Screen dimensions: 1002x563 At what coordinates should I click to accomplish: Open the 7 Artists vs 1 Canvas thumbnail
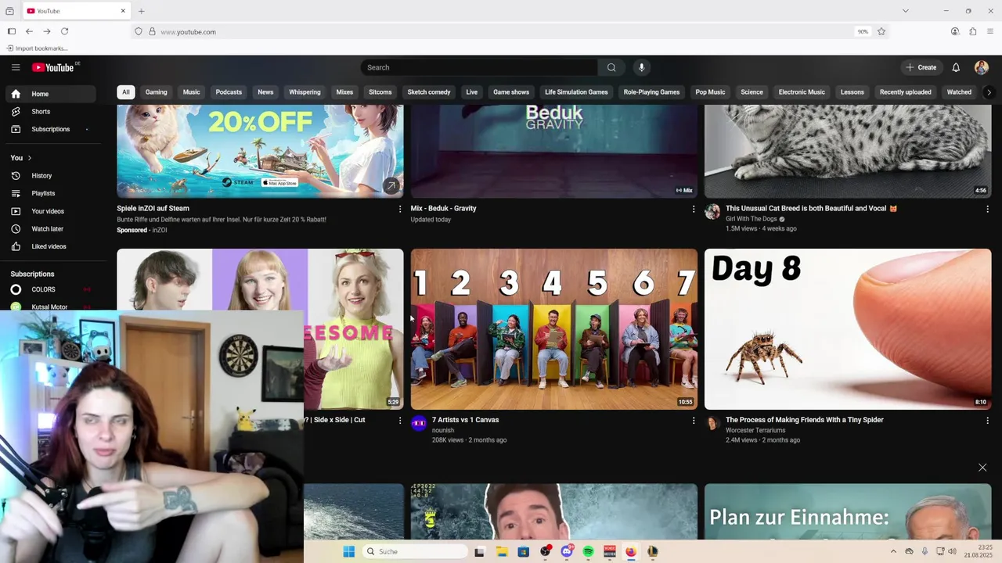554,329
